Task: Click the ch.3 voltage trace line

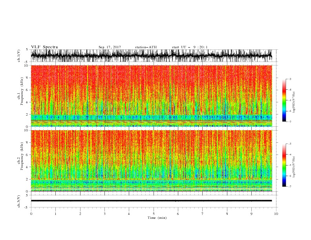Action: click(151, 201)
